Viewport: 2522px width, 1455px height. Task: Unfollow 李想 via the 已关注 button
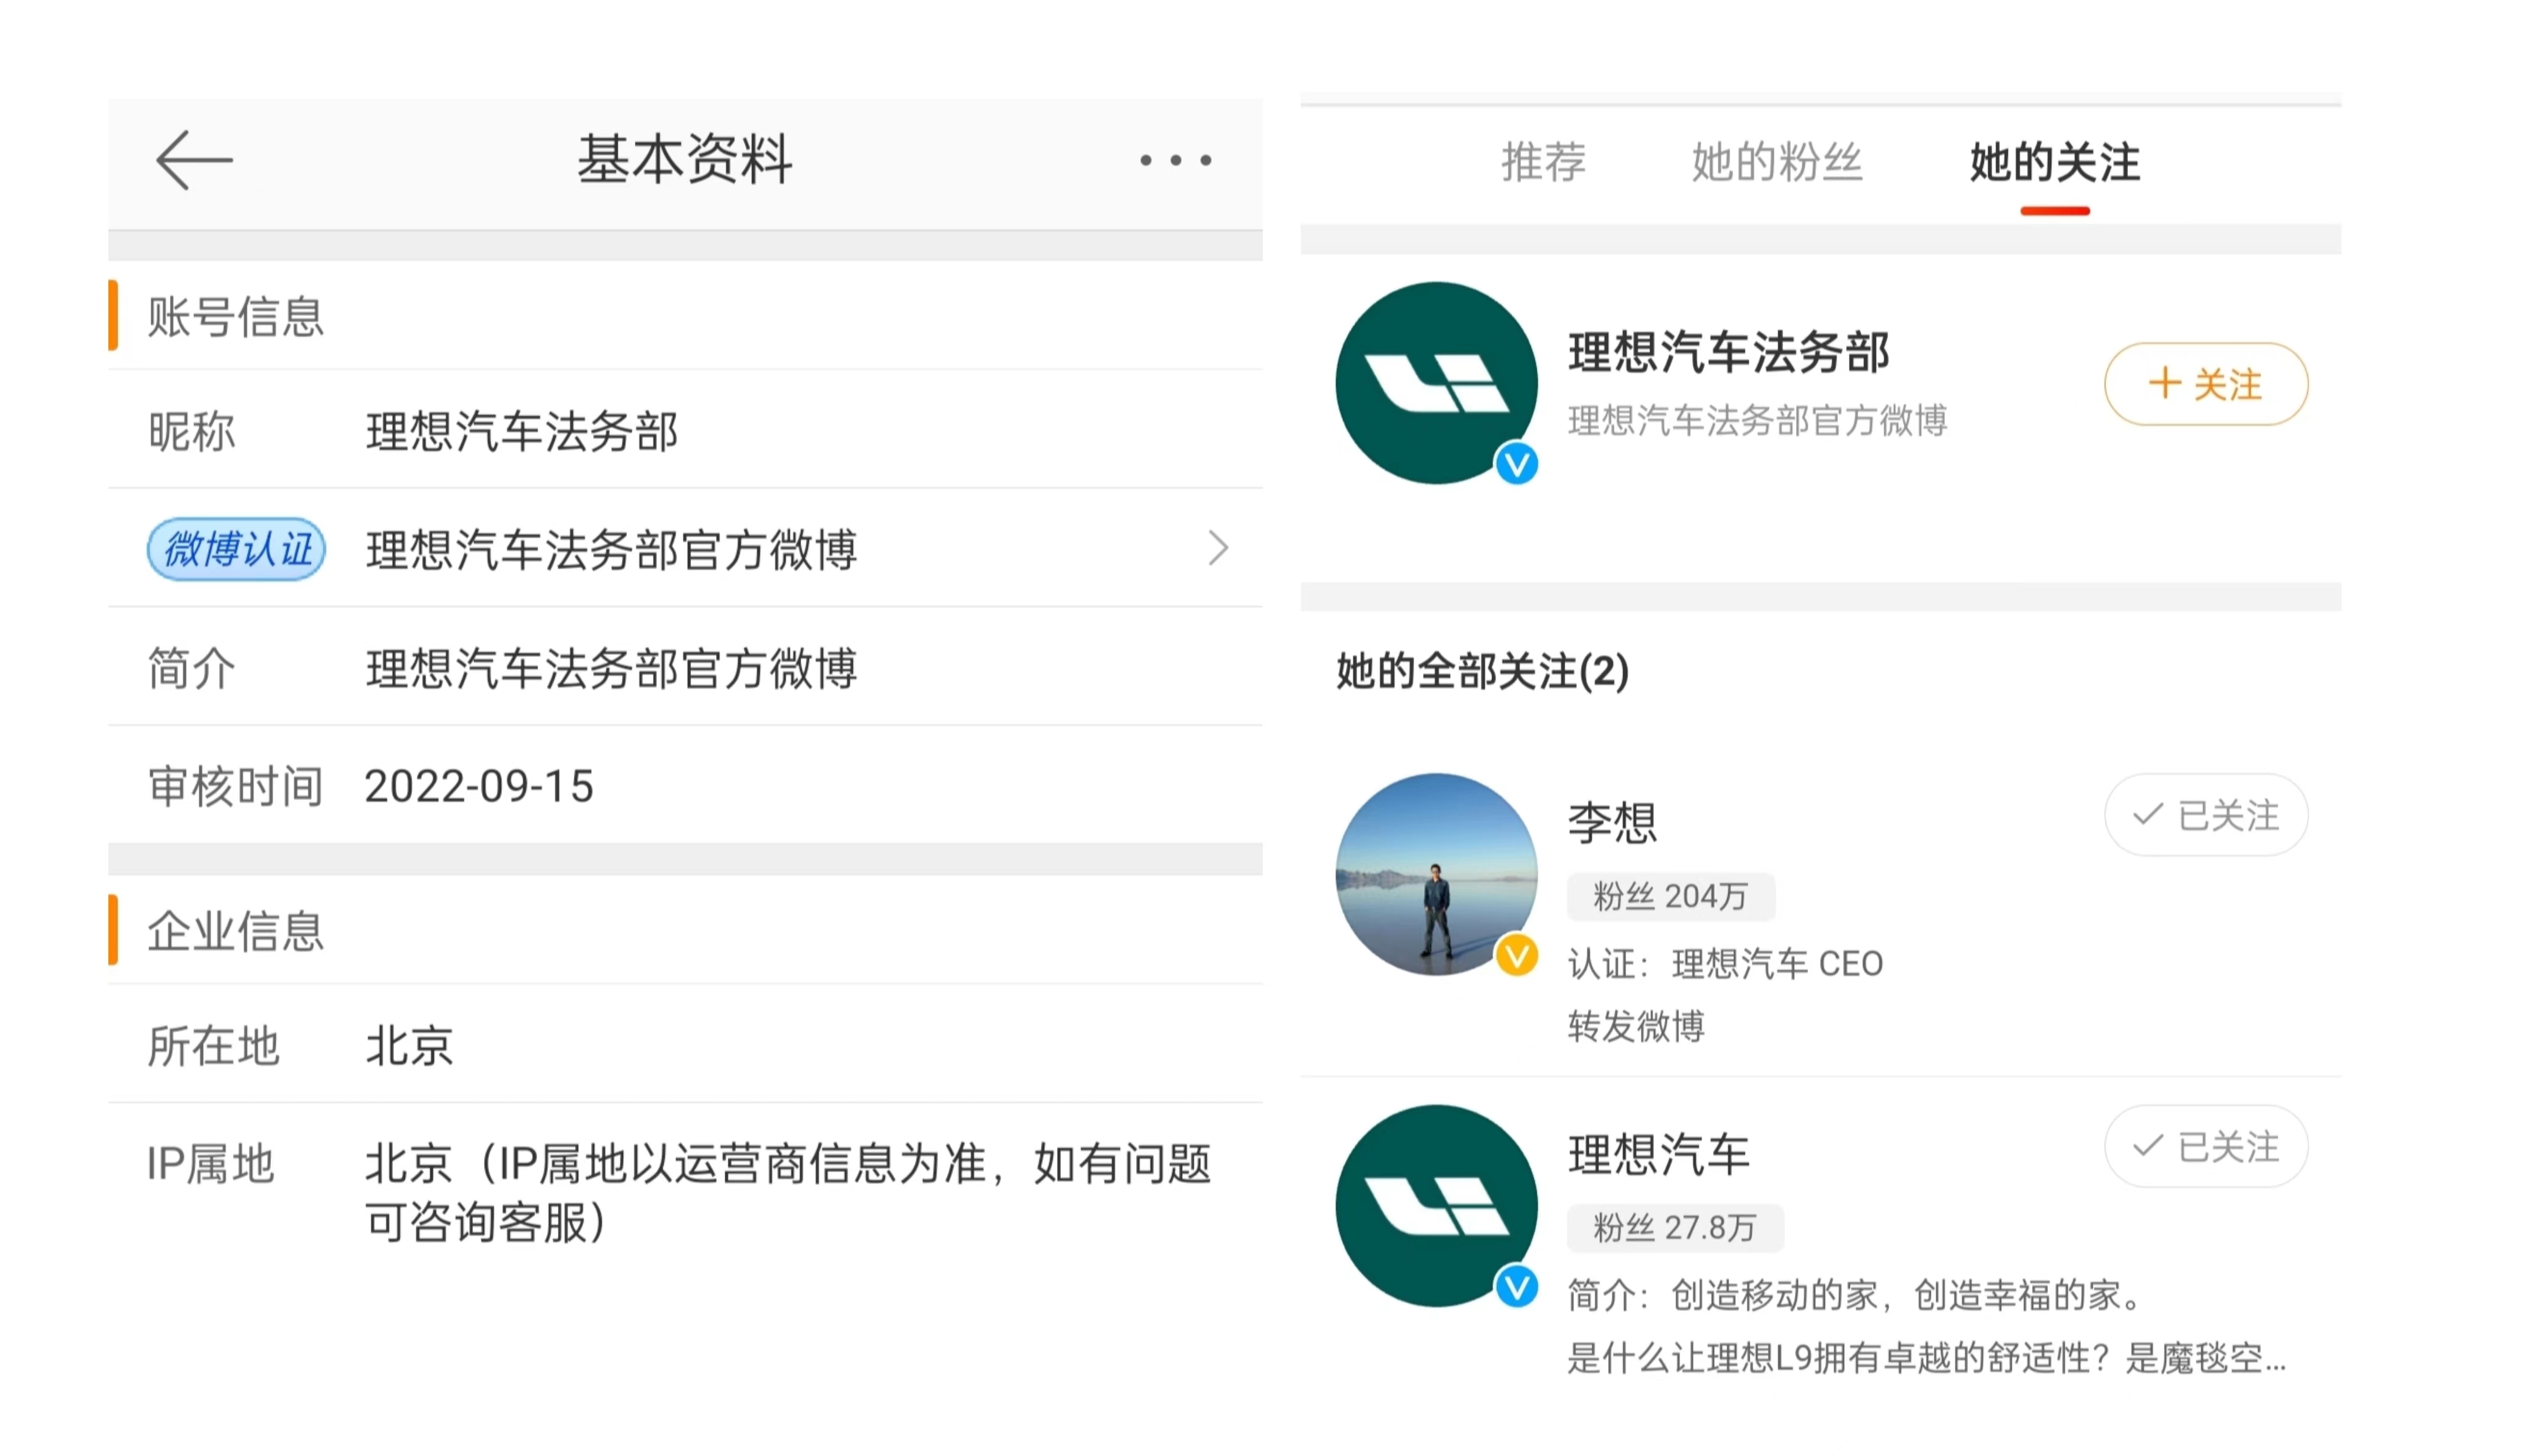(x=2206, y=815)
